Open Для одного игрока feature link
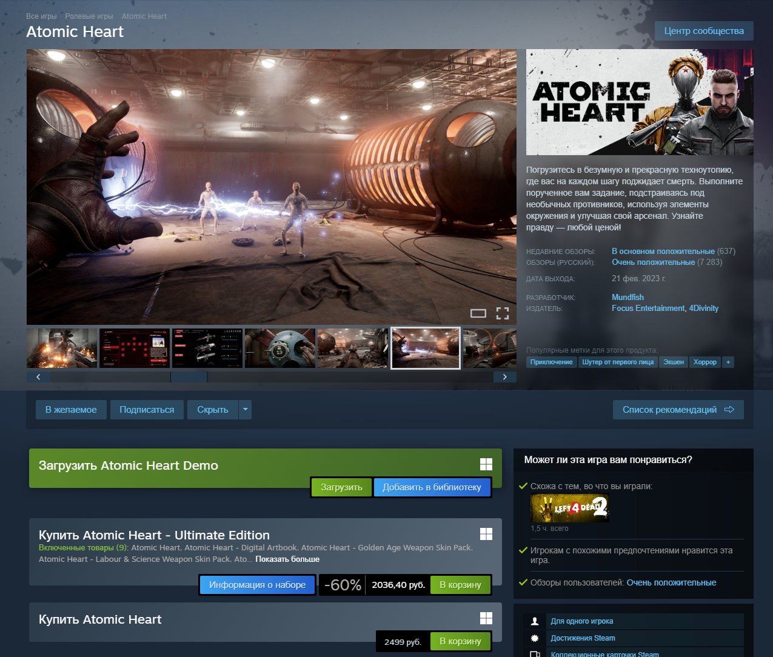The width and height of the screenshot is (773, 657). click(x=581, y=621)
